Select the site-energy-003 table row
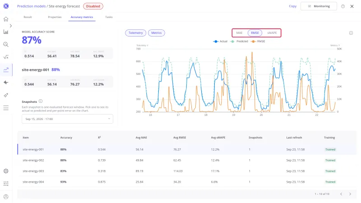This screenshot has height=203, width=361. [x=187, y=171]
